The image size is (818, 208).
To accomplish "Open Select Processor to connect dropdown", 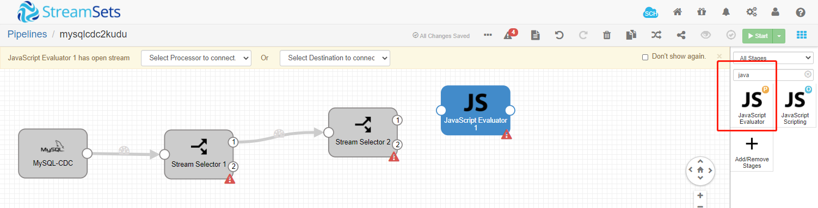I will tap(196, 58).
